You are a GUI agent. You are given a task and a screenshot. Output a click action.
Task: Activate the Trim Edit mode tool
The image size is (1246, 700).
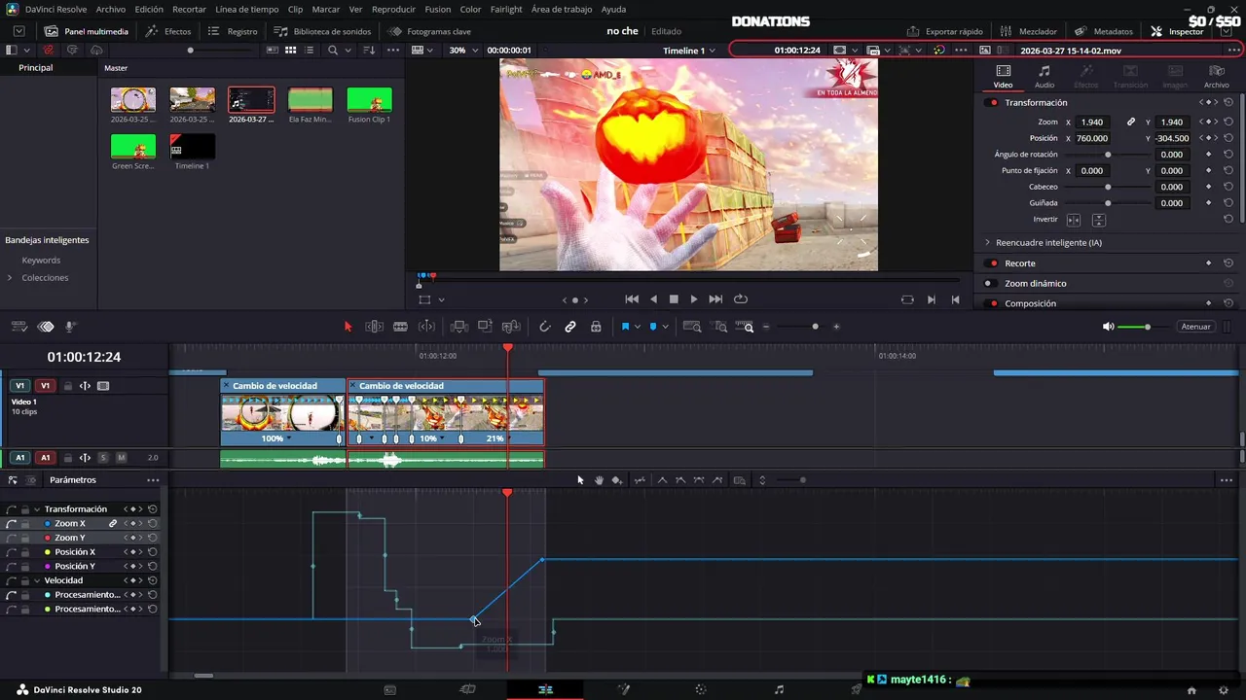374,327
